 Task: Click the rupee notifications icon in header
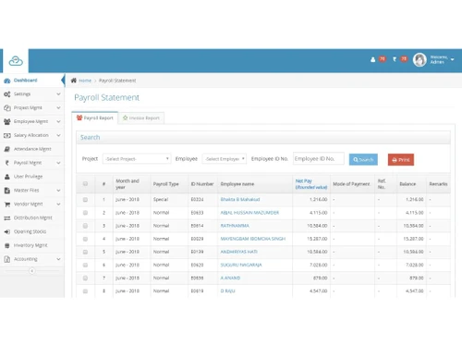click(x=395, y=59)
